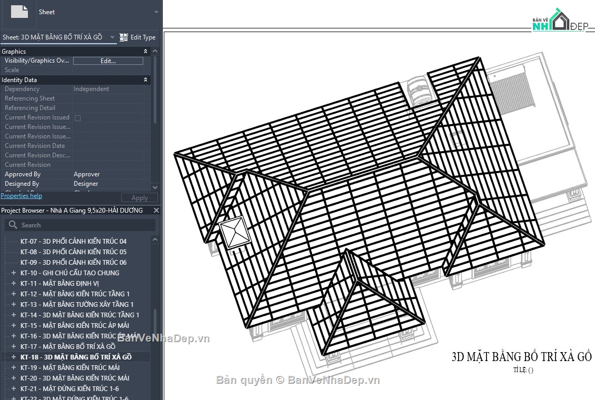Screen dimensions: 595x400
Task: Click the Referencing Detail property row
Action: (x=75, y=108)
